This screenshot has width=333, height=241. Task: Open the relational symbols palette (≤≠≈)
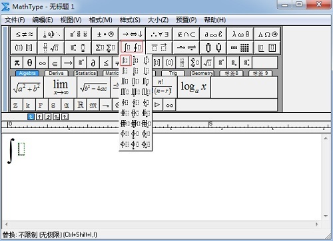click(24, 34)
